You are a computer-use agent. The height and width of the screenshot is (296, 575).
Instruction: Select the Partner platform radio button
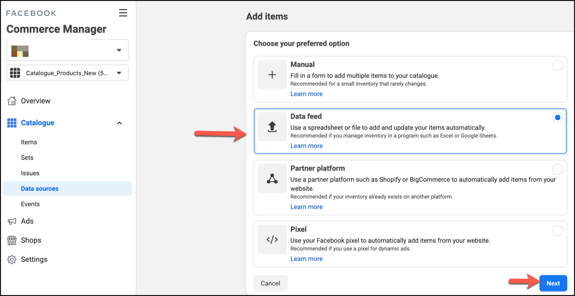[557, 169]
